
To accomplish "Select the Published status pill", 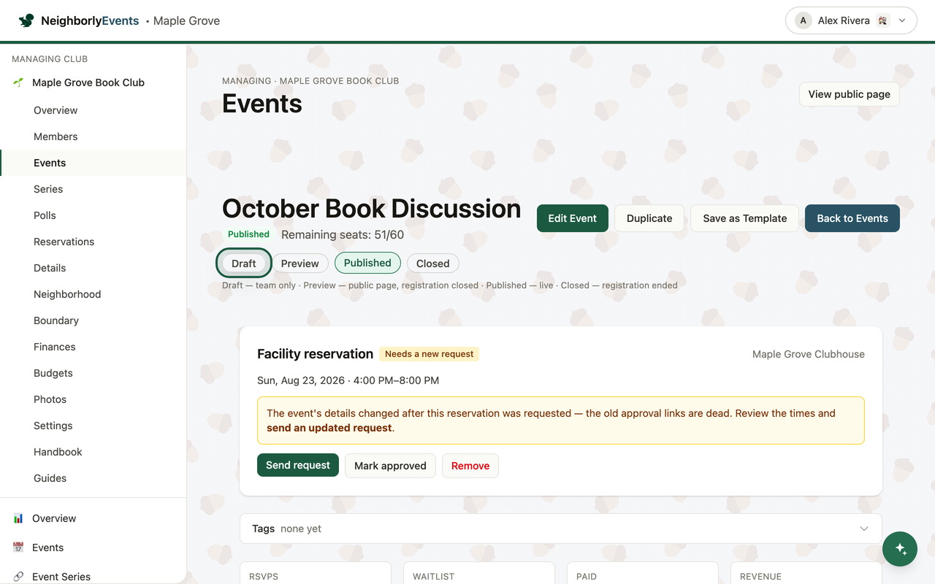I will pos(367,263).
